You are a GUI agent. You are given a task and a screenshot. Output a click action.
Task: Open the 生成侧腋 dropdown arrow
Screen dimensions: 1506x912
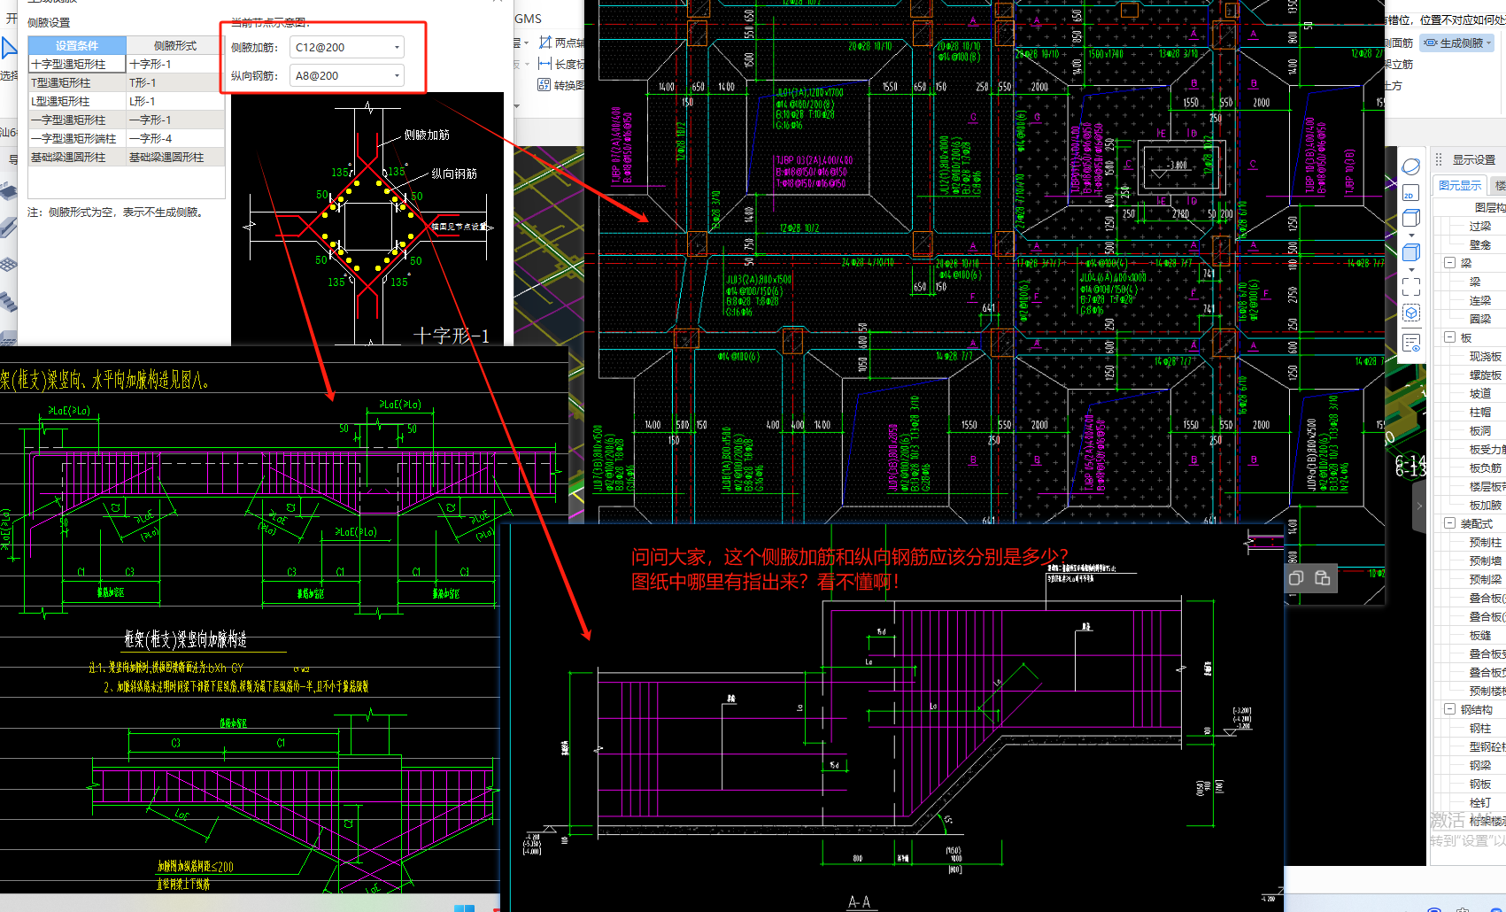[1489, 43]
